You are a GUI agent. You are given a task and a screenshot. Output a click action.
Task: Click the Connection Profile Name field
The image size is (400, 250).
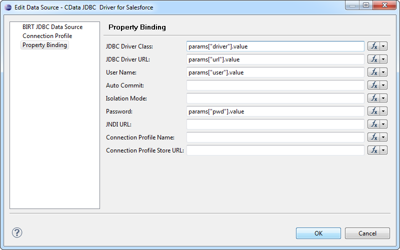275,137
